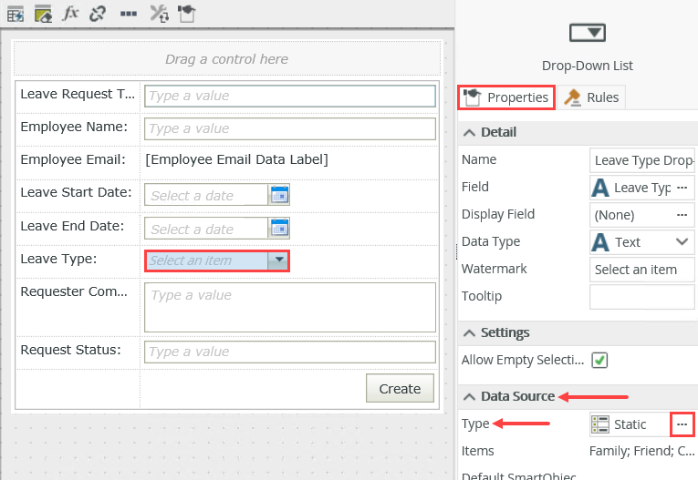698x480 pixels.
Task: Switch to the Properties tab
Action: 506,97
